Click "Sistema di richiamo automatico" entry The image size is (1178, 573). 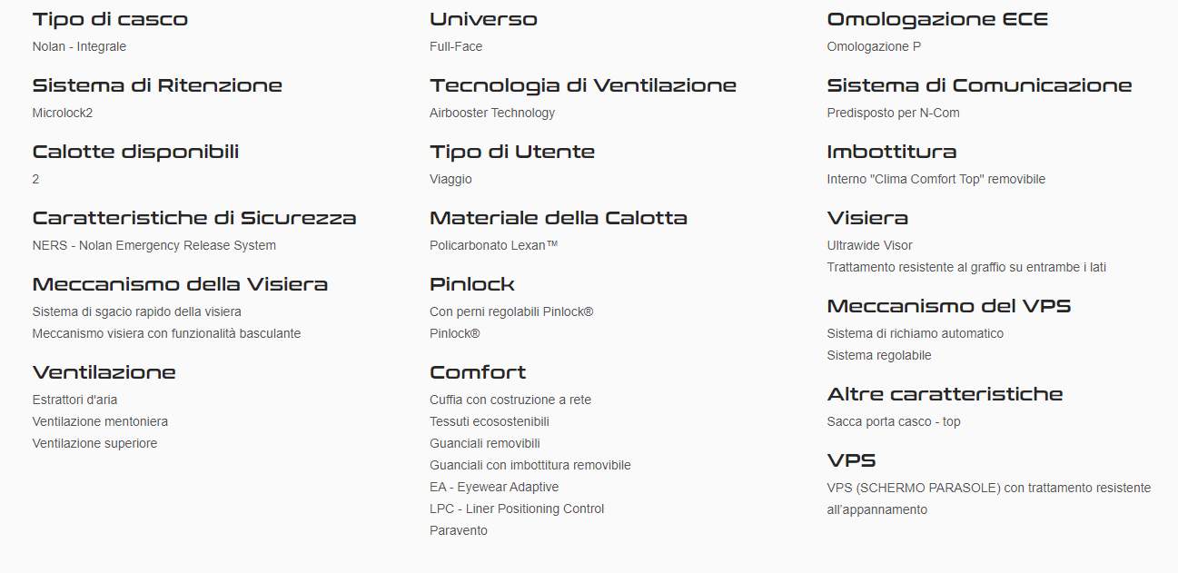[x=915, y=333]
